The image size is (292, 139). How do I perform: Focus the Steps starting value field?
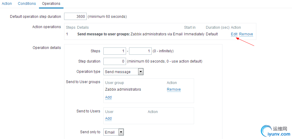pos(115,51)
